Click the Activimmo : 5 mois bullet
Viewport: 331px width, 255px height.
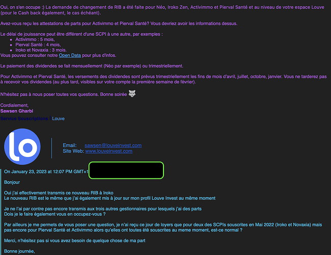click(x=35, y=40)
